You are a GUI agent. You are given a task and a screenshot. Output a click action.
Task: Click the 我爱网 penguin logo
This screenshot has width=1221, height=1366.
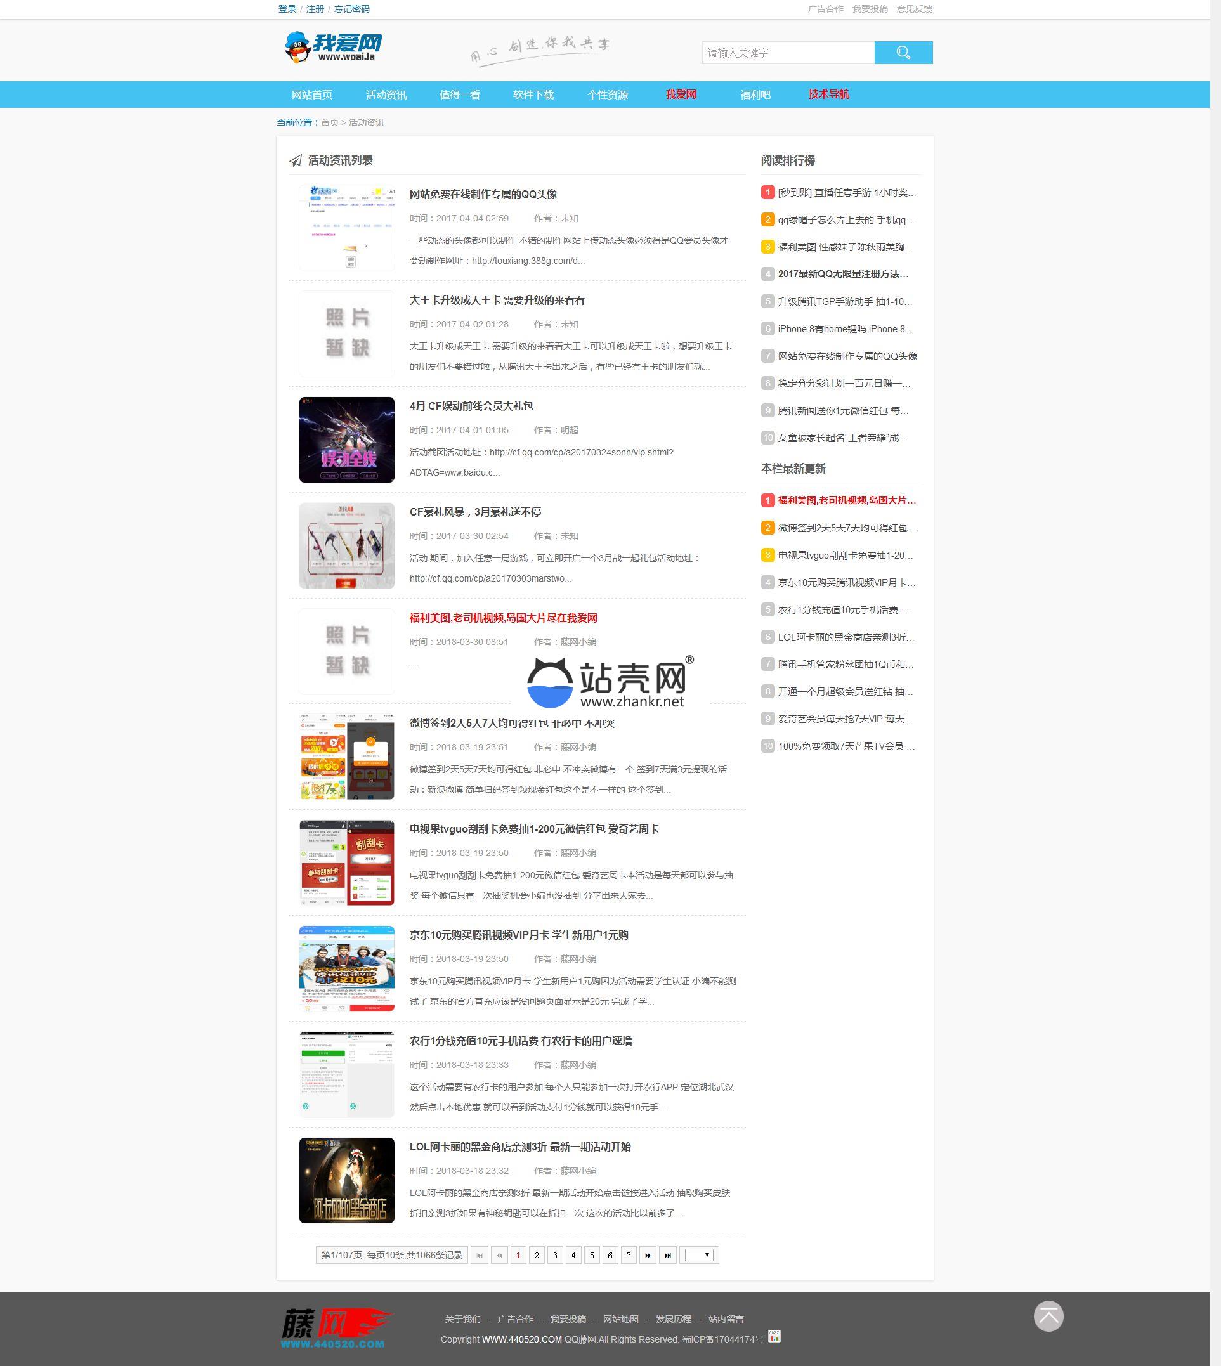[333, 47]
